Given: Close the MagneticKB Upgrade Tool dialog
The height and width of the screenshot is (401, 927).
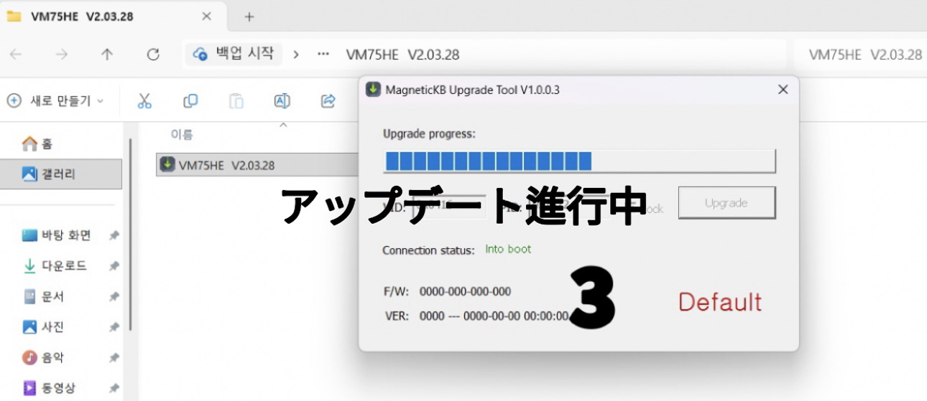Looking at the screenshot, I should pyautogui.click(x=783, y=90).
